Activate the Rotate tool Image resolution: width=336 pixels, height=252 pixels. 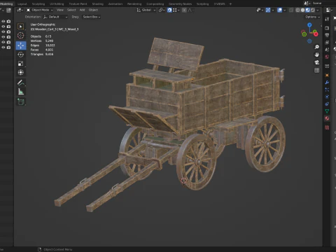click(x=21, y=55)
